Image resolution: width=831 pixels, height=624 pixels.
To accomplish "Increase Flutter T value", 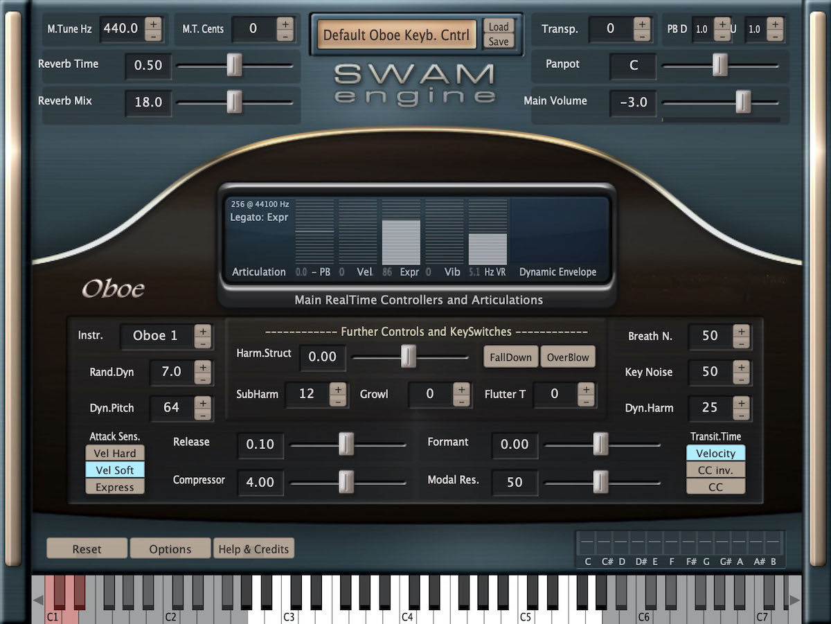I will [586, 389].
